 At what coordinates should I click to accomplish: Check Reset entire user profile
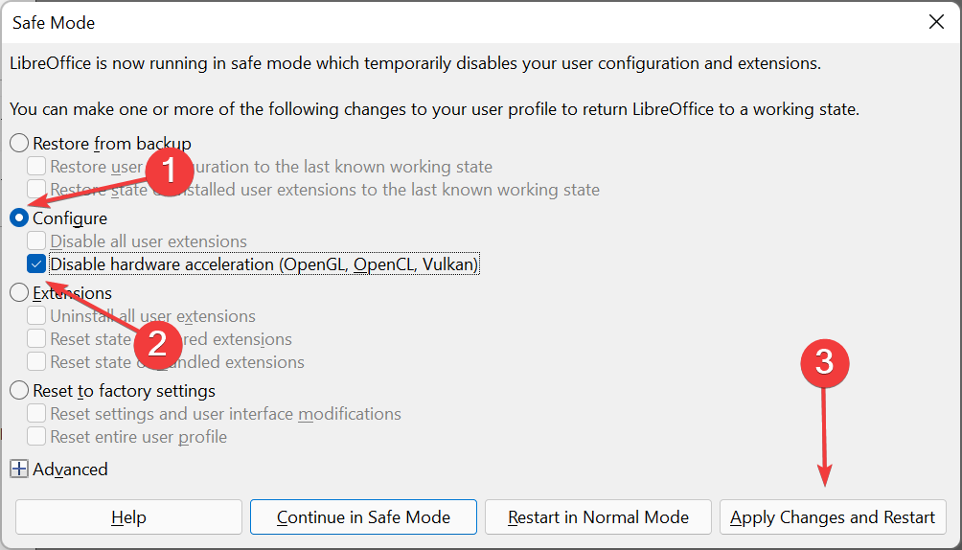[x=36, y=437]
